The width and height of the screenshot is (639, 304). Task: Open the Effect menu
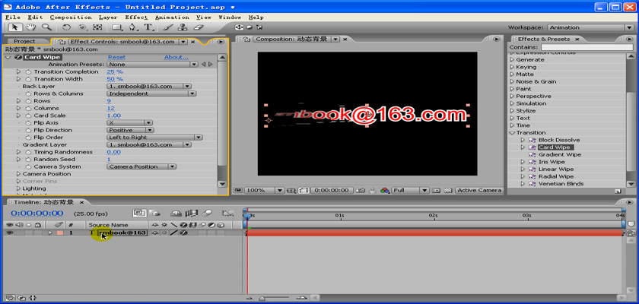coord(136,17)
